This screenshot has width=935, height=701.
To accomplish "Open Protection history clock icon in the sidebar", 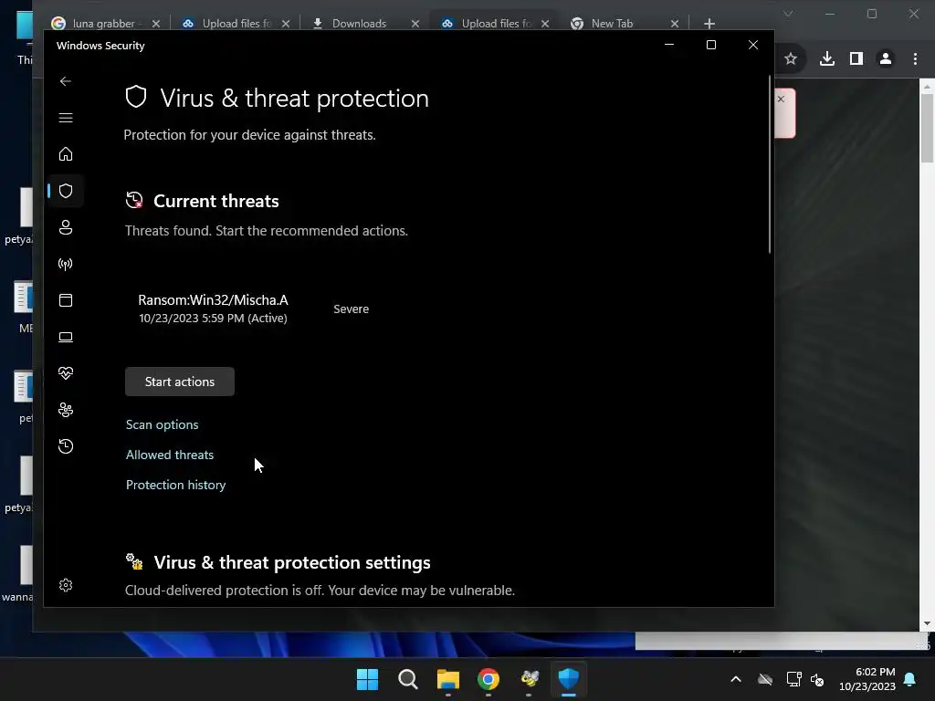I will [x=66, y=446].
